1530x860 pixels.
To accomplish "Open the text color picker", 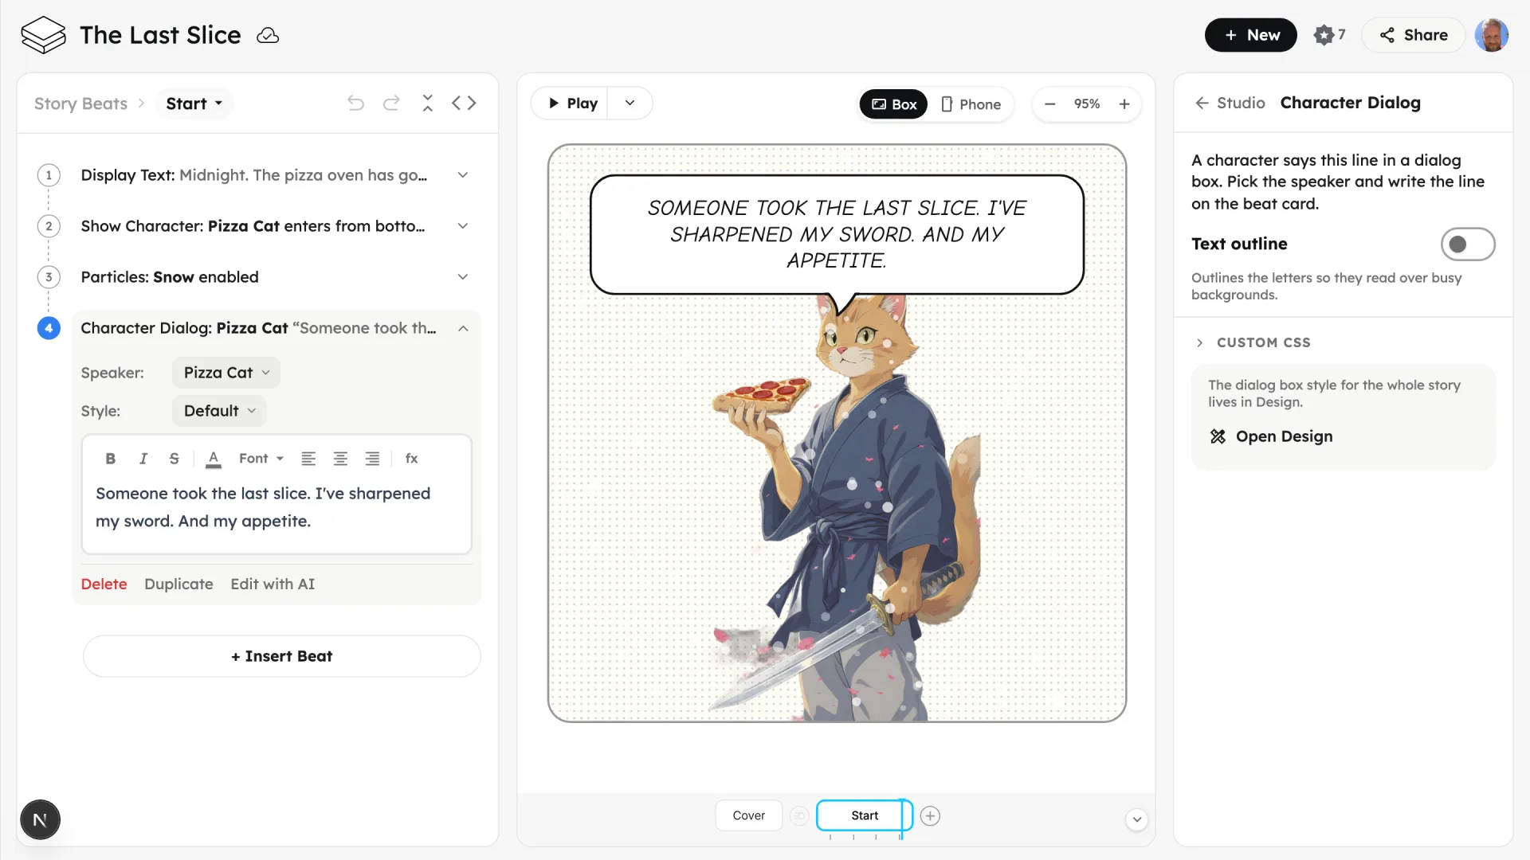I will coord(214,459).
